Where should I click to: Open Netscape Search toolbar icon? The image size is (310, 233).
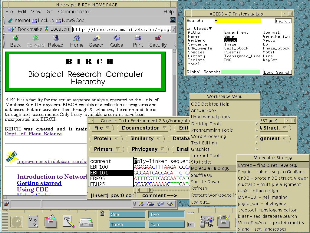click(97, 38)
